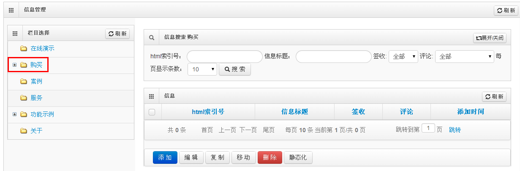This screenshot has width=520, height=171.
Task: Click folder icon of 案例
Action: [24, 81]
